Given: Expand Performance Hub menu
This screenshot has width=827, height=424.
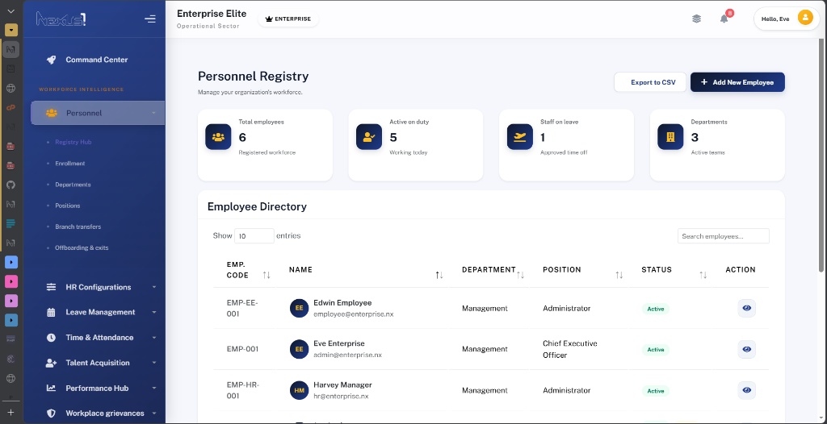Looking at the screenshot, I should (98, 389).
